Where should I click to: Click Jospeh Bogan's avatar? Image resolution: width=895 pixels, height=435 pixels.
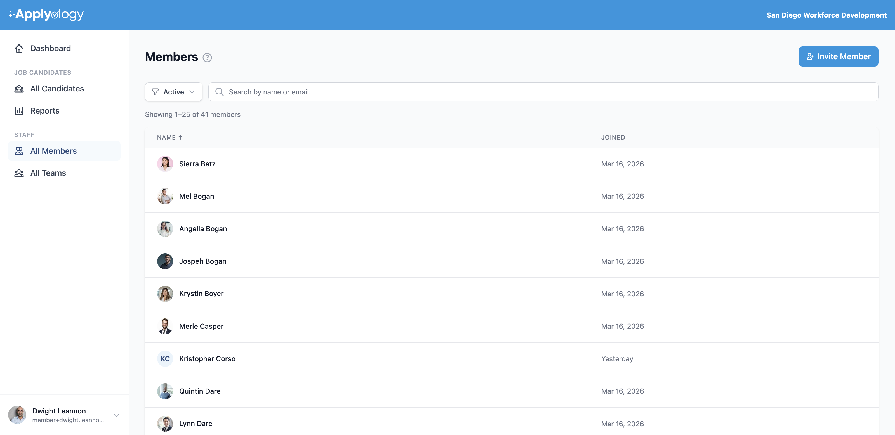point(165,261)
